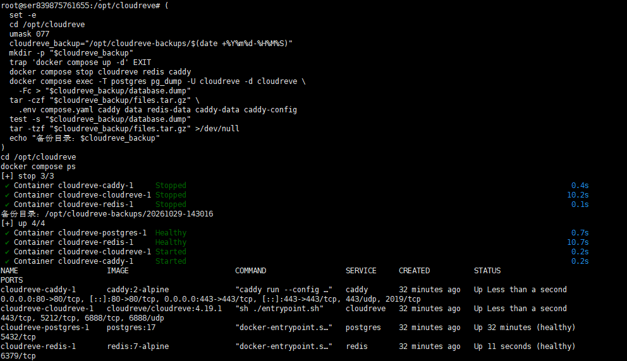Click the 'test -s' database.dump line
The height and width of the screenshot is (361, 627).
pos(100,119)
